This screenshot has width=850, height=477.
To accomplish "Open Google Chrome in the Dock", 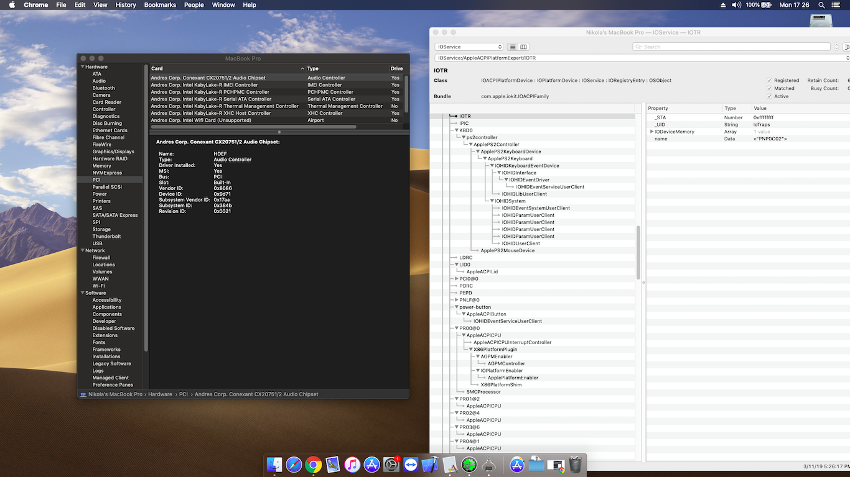I will pos(313,464).
